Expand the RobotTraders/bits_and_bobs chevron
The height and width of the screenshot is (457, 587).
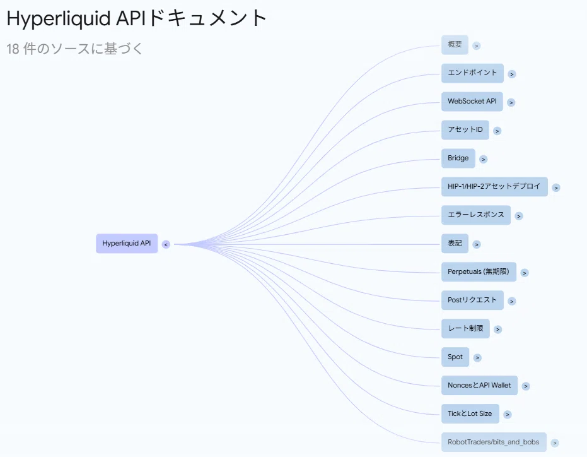(x=555, y=443)
